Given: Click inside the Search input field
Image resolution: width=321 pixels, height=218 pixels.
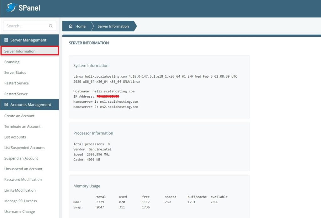Looking at the screenshot, I should 25,26.
